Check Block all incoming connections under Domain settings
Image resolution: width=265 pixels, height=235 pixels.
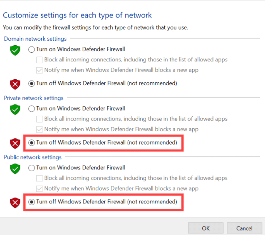(x=40, y=60)
